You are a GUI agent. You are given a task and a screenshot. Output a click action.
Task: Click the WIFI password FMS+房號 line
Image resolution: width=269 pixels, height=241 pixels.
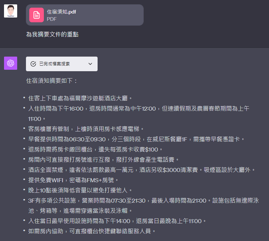click(x=73, y=180)
